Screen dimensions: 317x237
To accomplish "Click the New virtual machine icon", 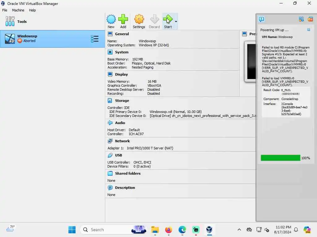I will point(111,19).
